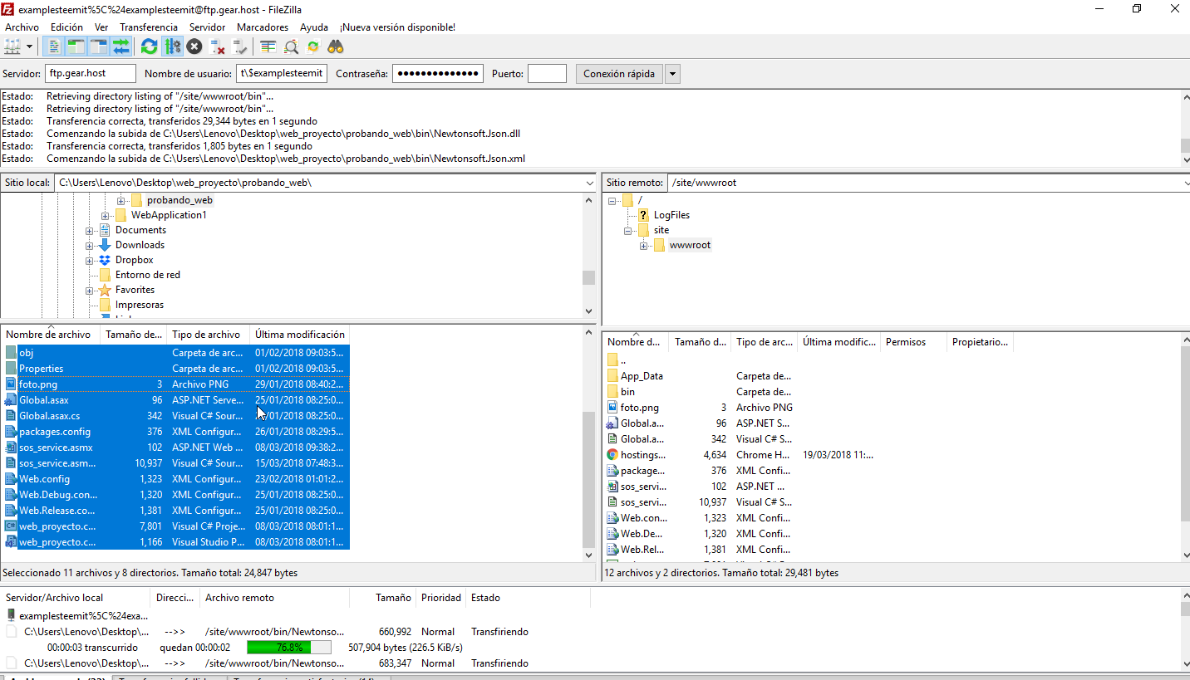Viewport: 1190px width, 680px height.
Task: Select the Impresoras tree item
Action: pos(140,305)
